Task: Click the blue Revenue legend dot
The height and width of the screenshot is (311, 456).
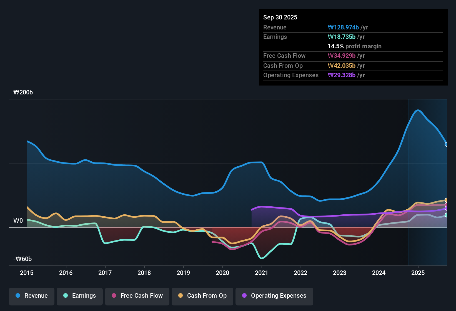Action: pos(17,296)
